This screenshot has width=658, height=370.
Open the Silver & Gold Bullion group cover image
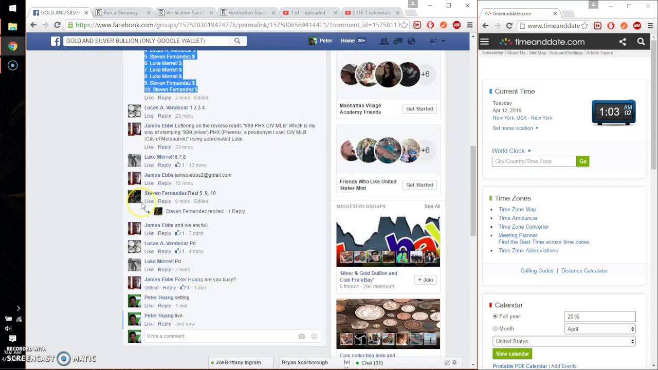(388, 241)
